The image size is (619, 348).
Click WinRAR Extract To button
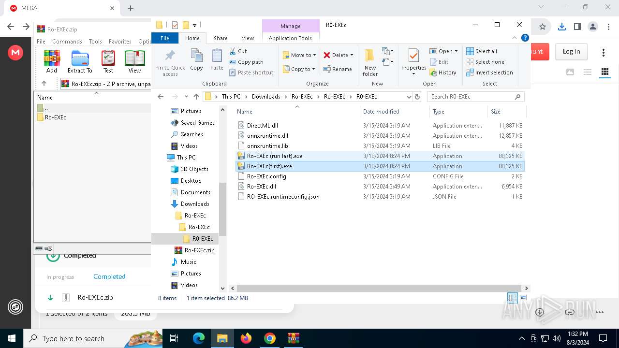pyautogui.click(x=80, y=62)
